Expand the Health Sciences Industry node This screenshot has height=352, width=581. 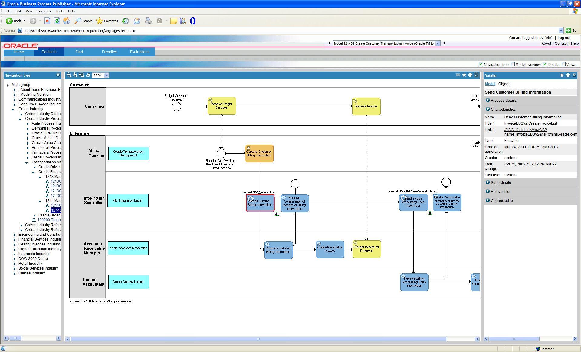click(x=15, y=245)
